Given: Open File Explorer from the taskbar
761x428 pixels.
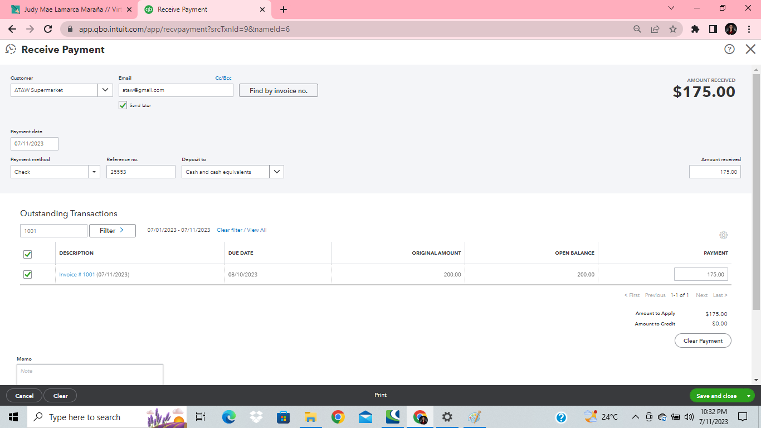Looking at the screenshot, I should click(x=311, y=417).
